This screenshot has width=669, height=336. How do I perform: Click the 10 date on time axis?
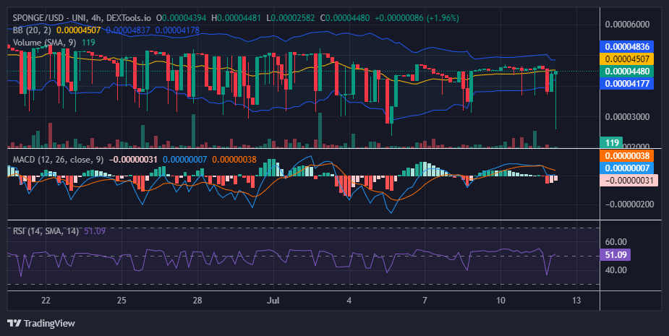click(500, 300)
